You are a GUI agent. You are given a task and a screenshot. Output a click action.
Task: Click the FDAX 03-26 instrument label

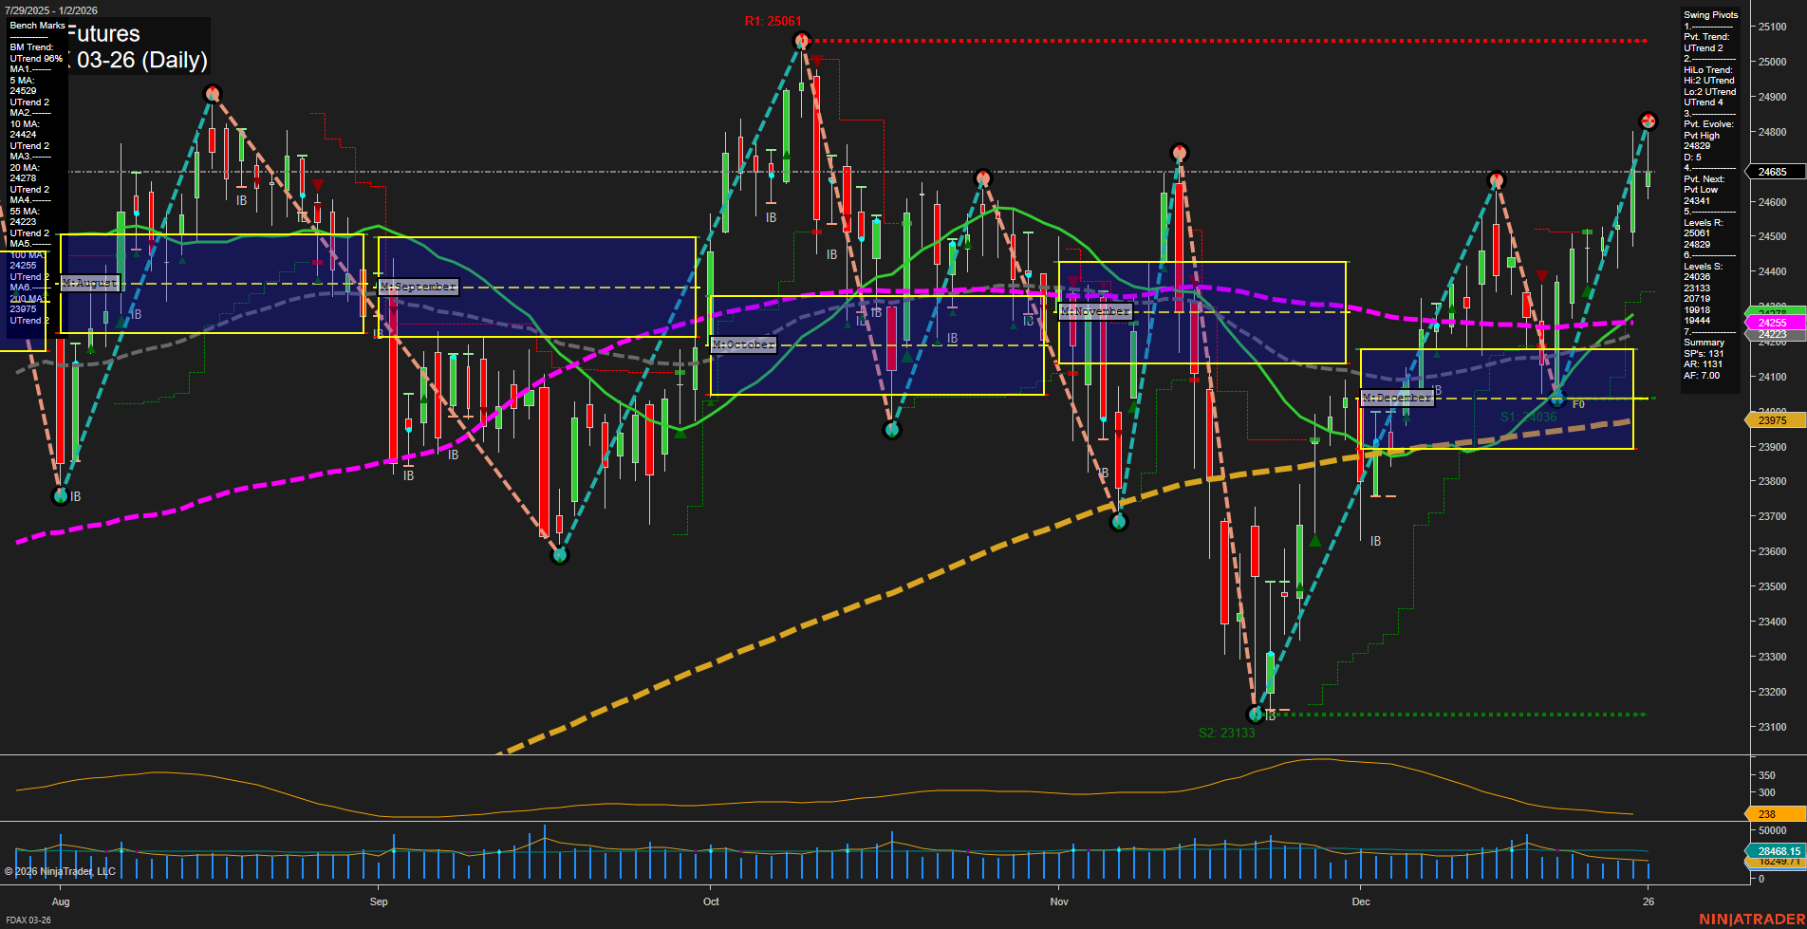click(28, 920)
